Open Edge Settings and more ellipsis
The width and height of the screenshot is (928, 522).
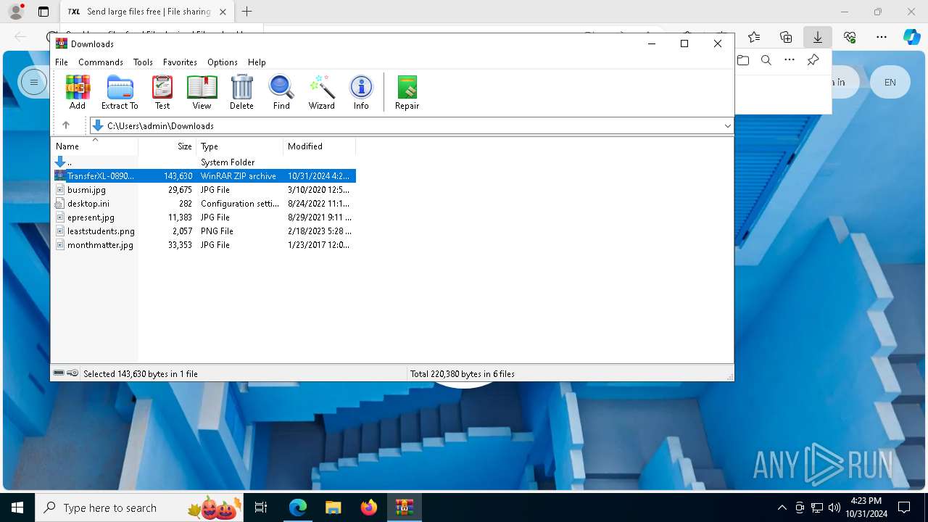point(882,37)
